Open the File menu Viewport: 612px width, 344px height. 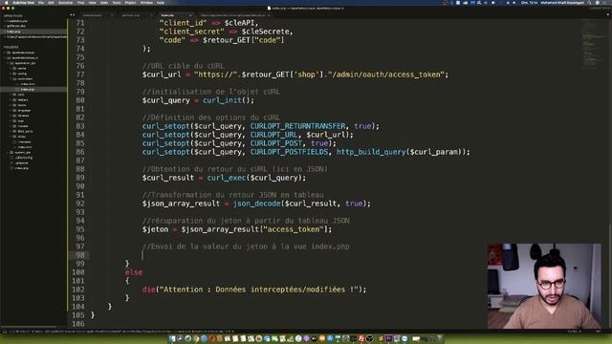[x=40, y=2]
